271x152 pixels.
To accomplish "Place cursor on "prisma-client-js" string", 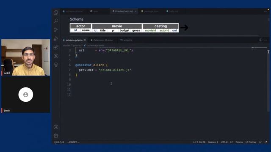I will (x=115, y=70).
